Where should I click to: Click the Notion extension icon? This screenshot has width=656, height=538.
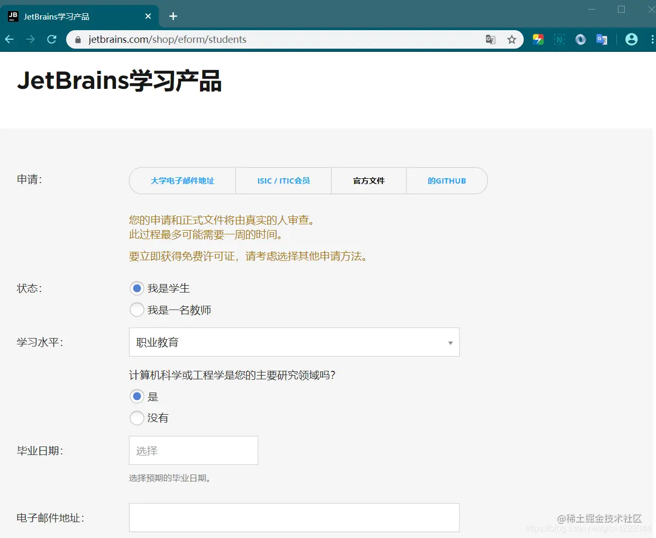click(559, 39)
